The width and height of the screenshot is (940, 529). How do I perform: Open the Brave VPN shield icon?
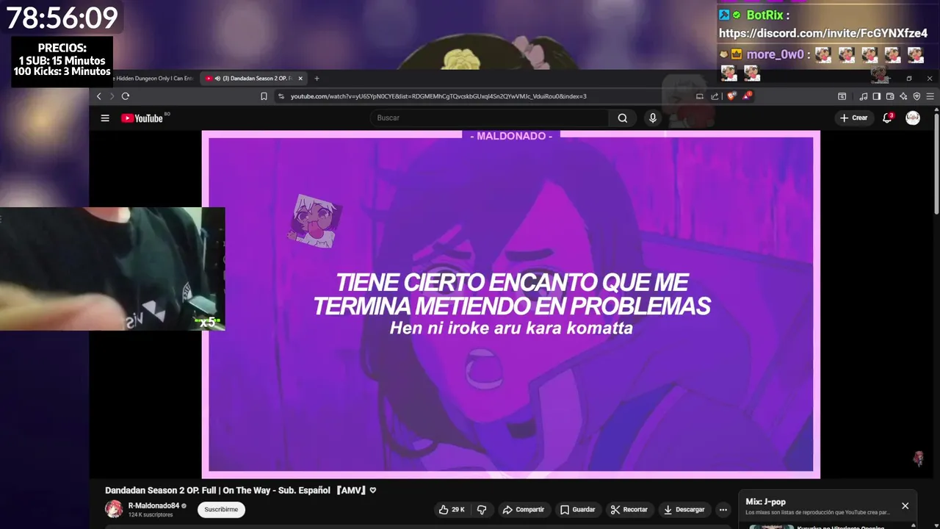click(916, 96)
